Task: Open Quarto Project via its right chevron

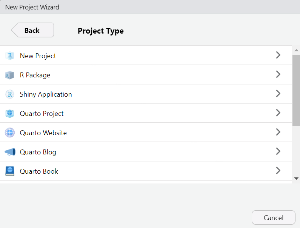Action: (x=278, y=113)
